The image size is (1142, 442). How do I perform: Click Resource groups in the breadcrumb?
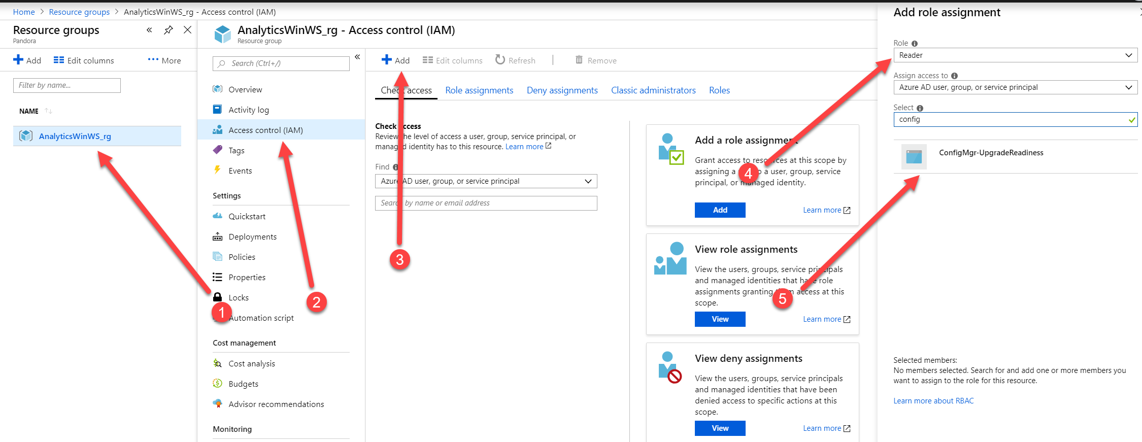point(79,12)
